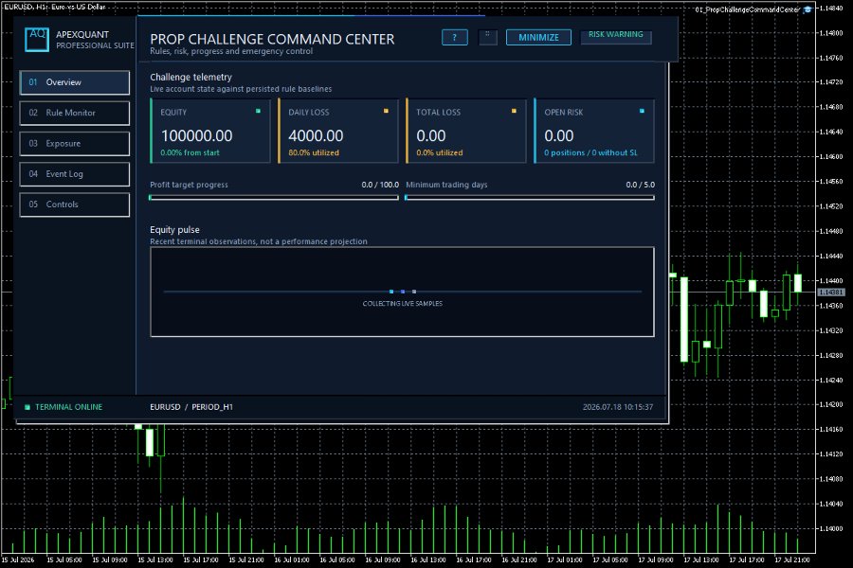
Task: Open the 04 Event Log tab
Action: click(75, 174)
